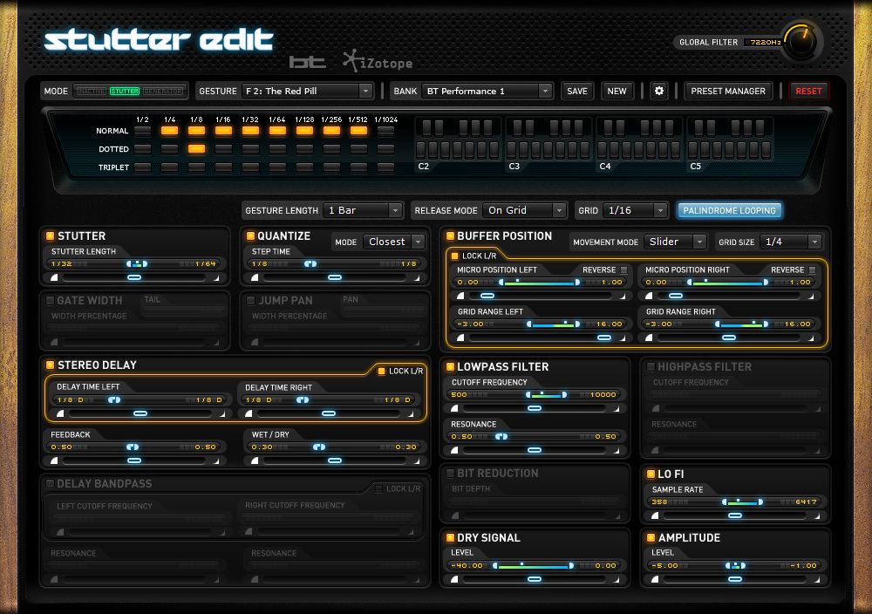Click first white key of C3 octave
The height and width of the screenshot is (614, 872).
pyautogui.click(x=512, y=149)
